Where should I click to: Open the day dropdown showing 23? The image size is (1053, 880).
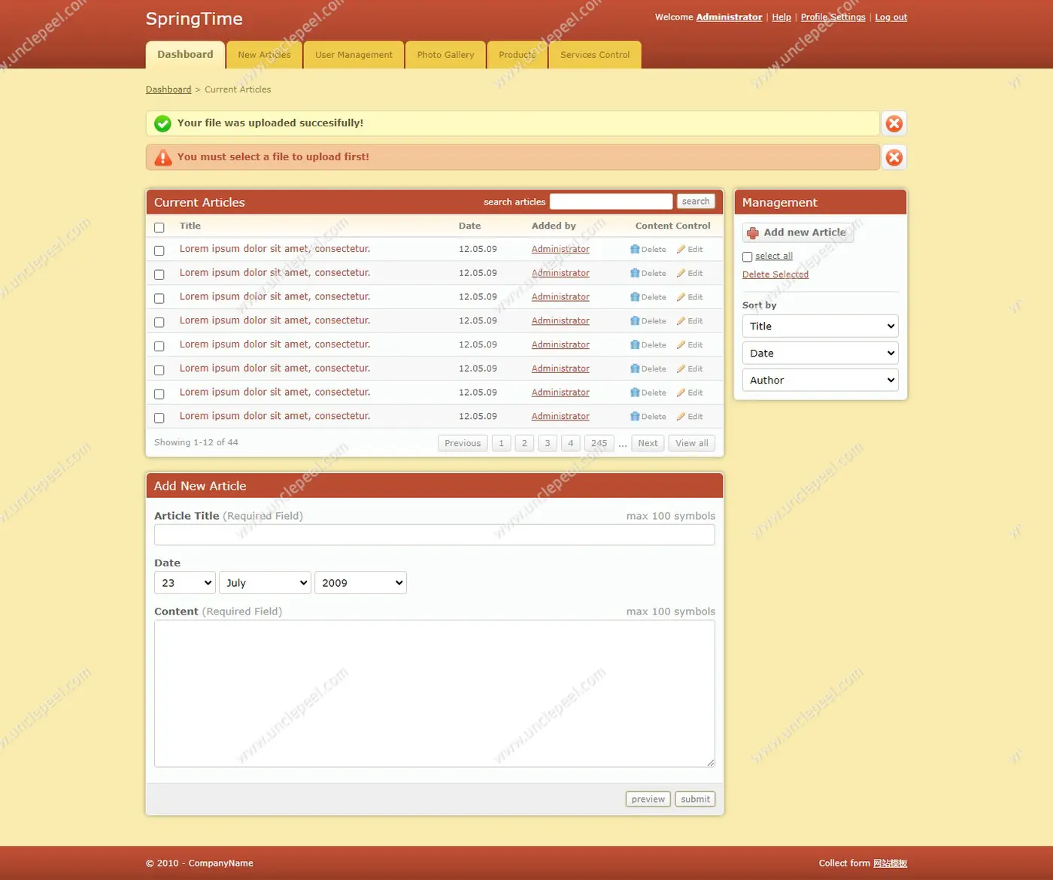(x=185, y=583)
